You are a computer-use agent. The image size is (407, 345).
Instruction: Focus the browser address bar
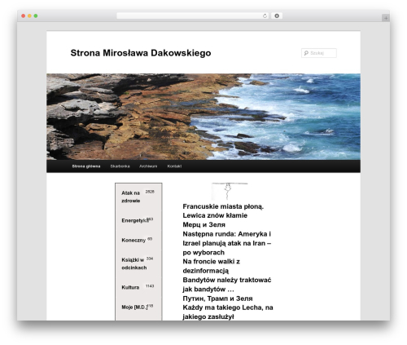point(193,16)
